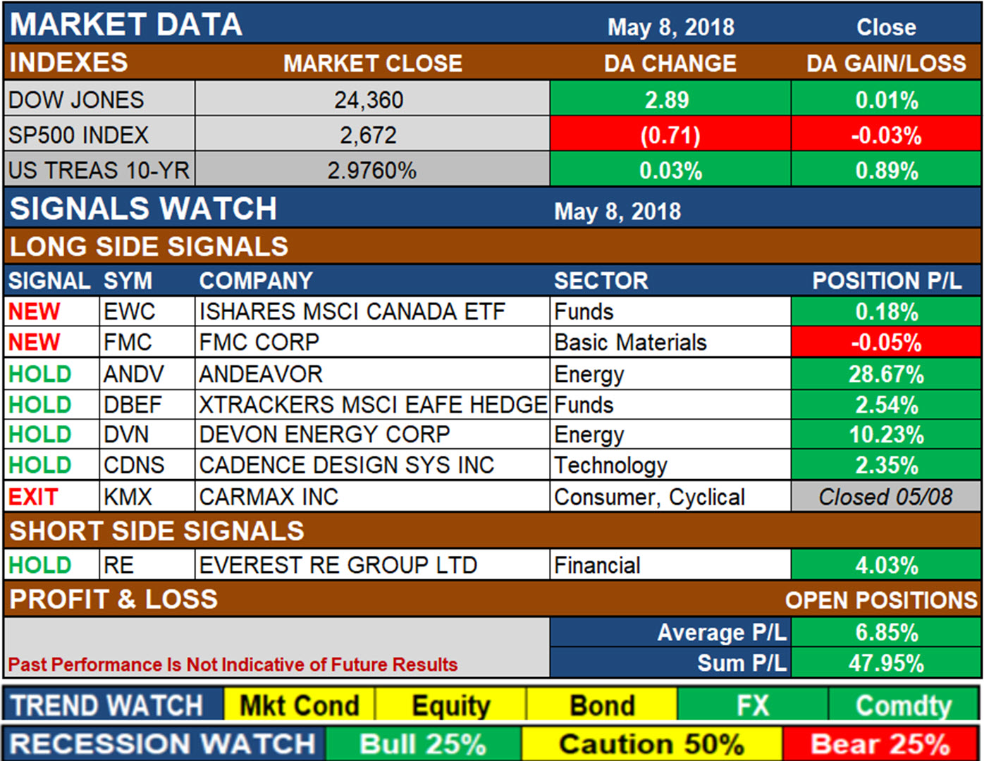Click ISHARES MSCI CANADA ETF company name
This screenshot has width=984, height=761.
coord(352,311)
